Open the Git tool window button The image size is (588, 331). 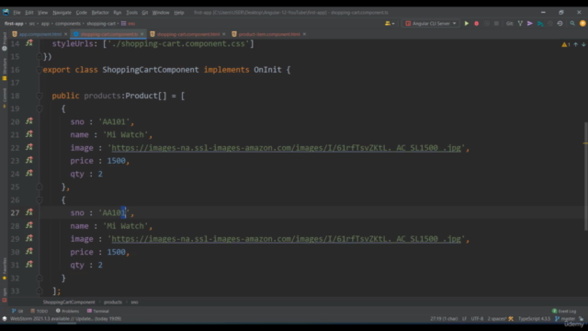click(17, 311)
